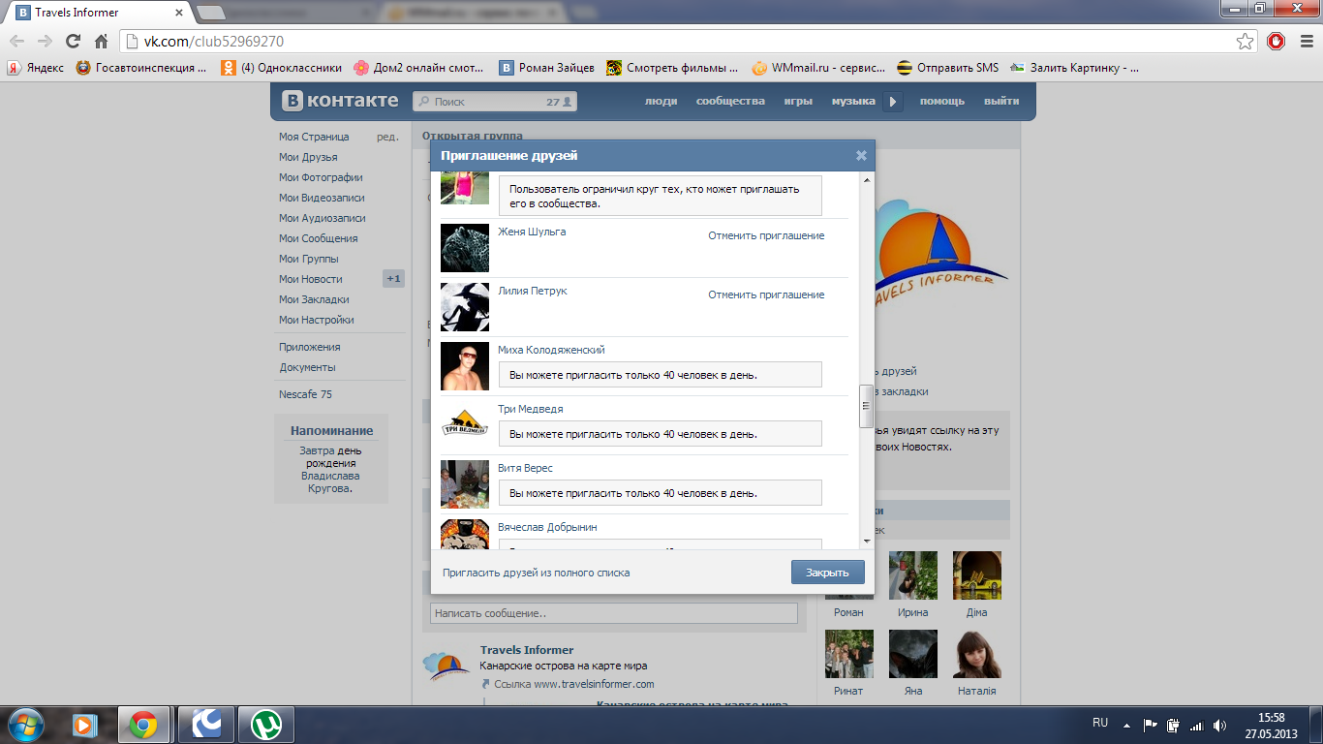Open Мои Закладки in sidebar
The width and height of the screenshot is (1323, 744).
click(x=314, y=299)
